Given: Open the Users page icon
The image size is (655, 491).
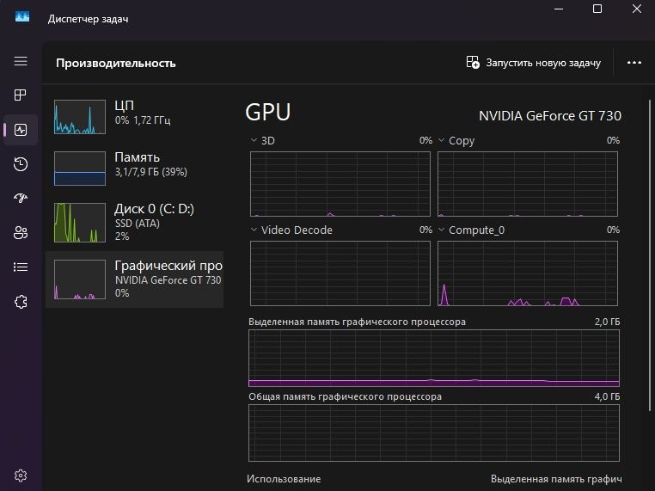Looking at the screenshot, I should (x=21, y=233).
